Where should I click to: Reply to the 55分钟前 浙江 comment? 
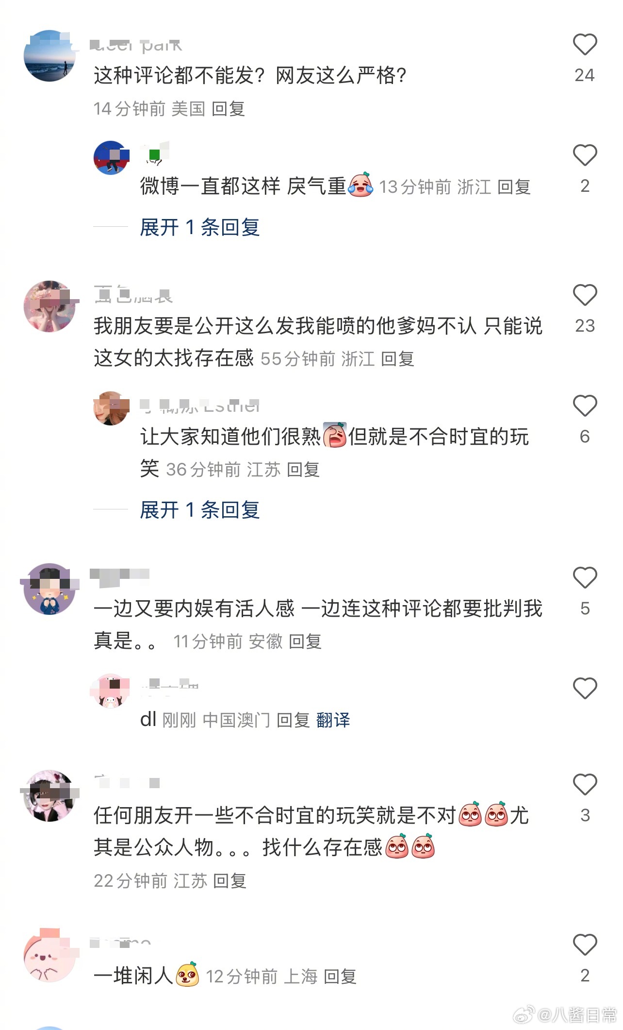click(x=397, y=359)
